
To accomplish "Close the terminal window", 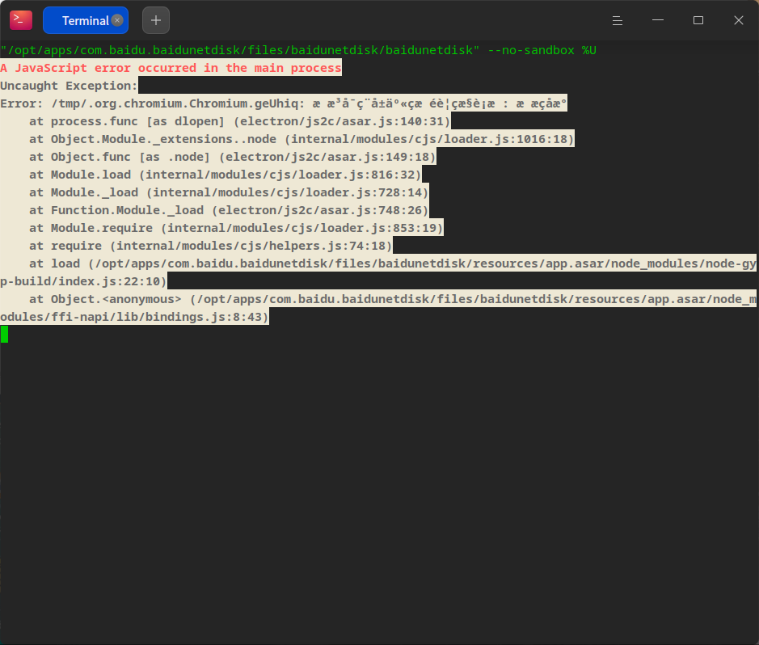I will 738,20.
